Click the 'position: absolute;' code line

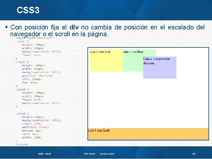tap(38, 76)
